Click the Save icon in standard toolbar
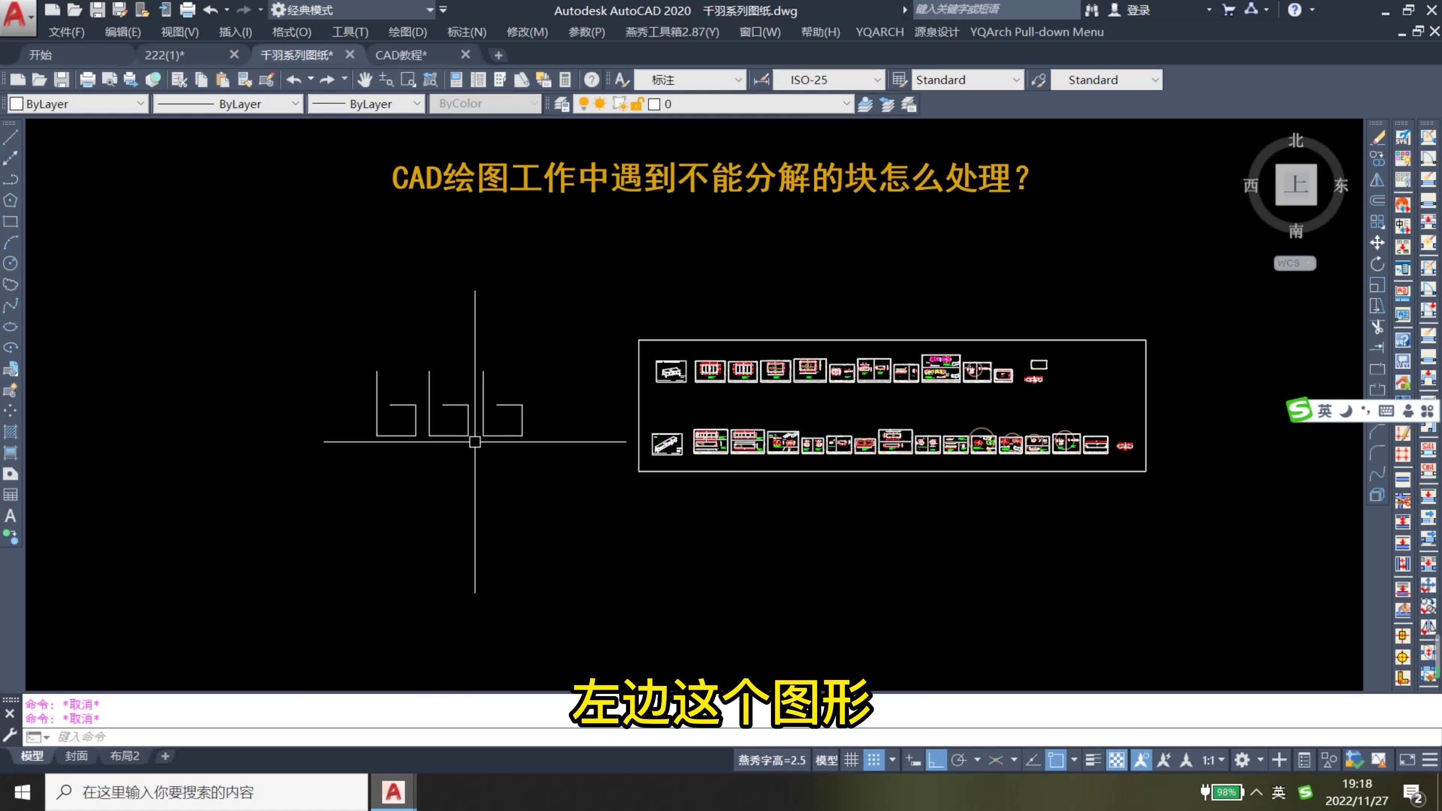The width and height of the screenshot is (1442, 811). click(x=62, y=80)
